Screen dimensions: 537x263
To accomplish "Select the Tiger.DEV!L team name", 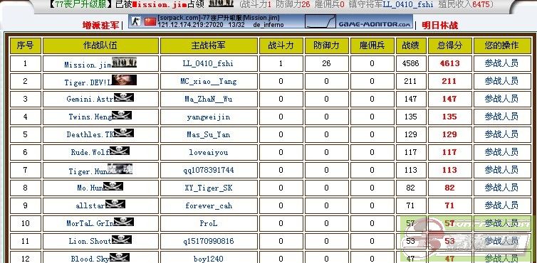I will (88, 82).
